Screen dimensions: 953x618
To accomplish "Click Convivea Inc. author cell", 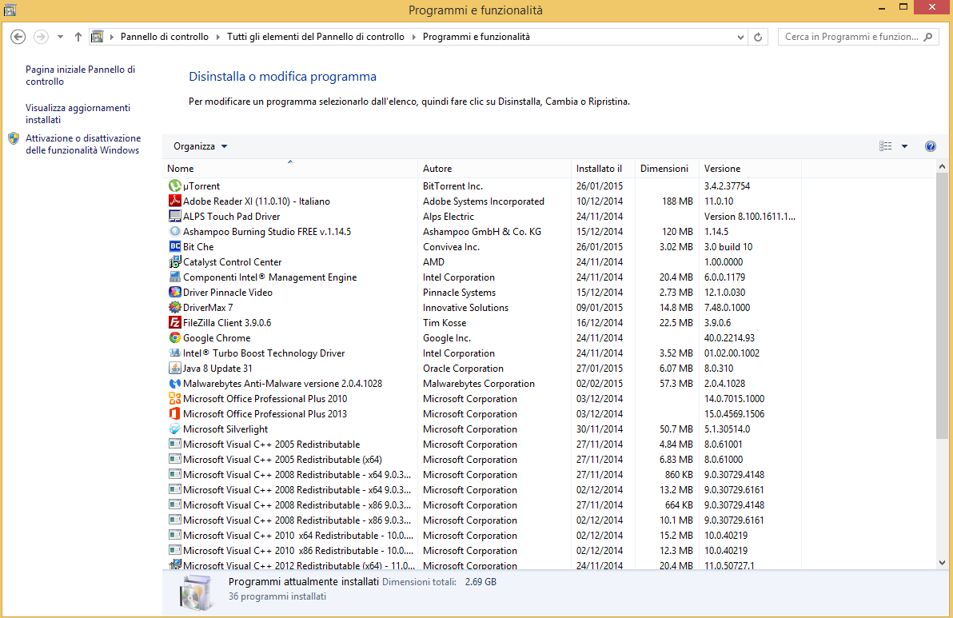I will click(451, 247).
